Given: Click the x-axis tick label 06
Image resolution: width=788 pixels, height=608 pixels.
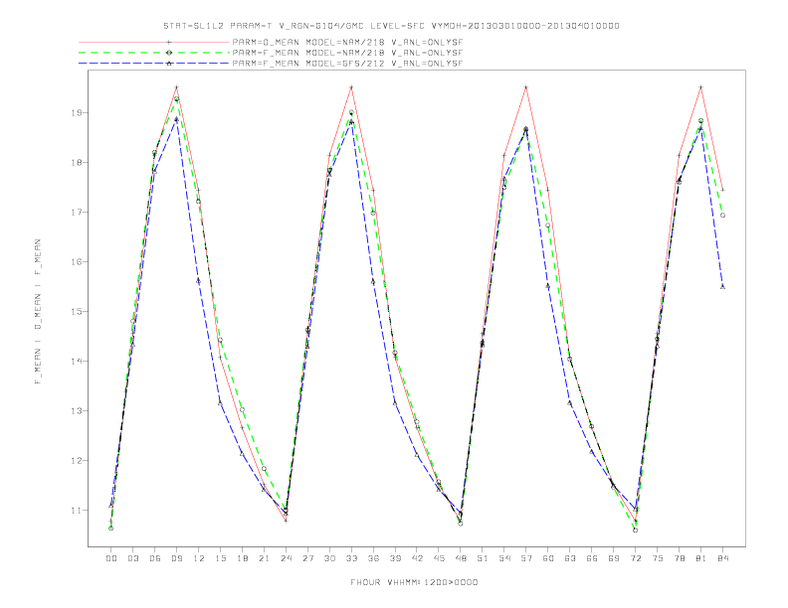Looking at the screenshot, I should 155,558.
